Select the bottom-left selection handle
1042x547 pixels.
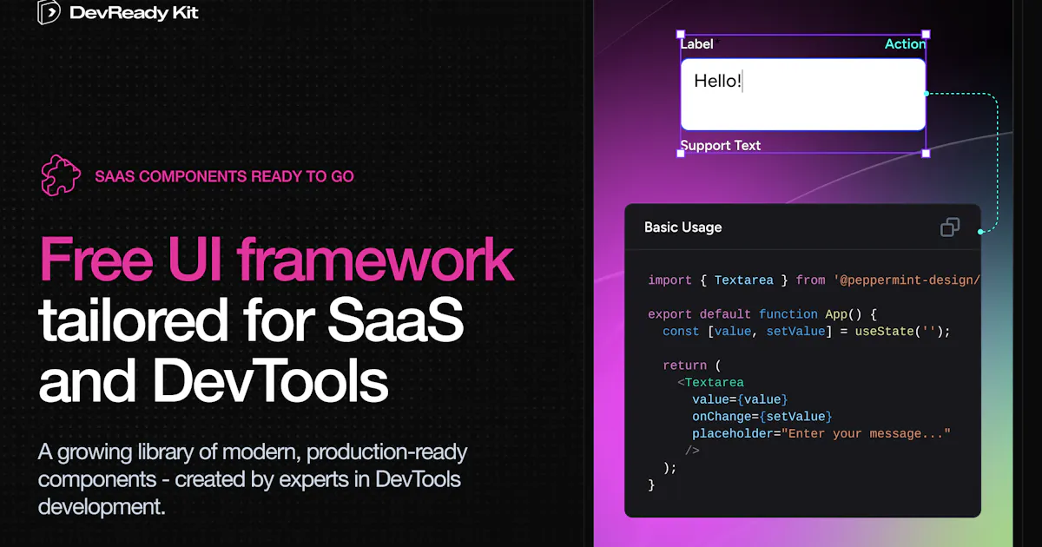click(x=681, y=153)
